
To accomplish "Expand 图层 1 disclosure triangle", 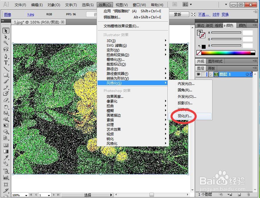I will [211, 74].
